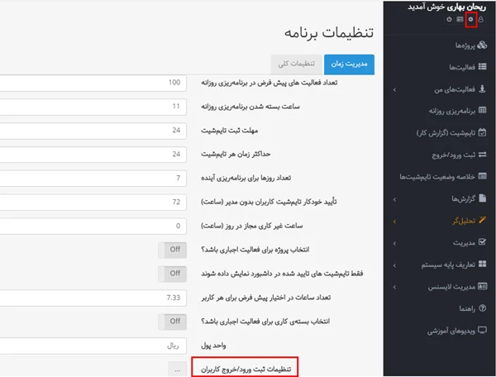Expand the فعالیت‌های من sidebar submenu
The image size is (496, 377).
[x=393, y=88]
